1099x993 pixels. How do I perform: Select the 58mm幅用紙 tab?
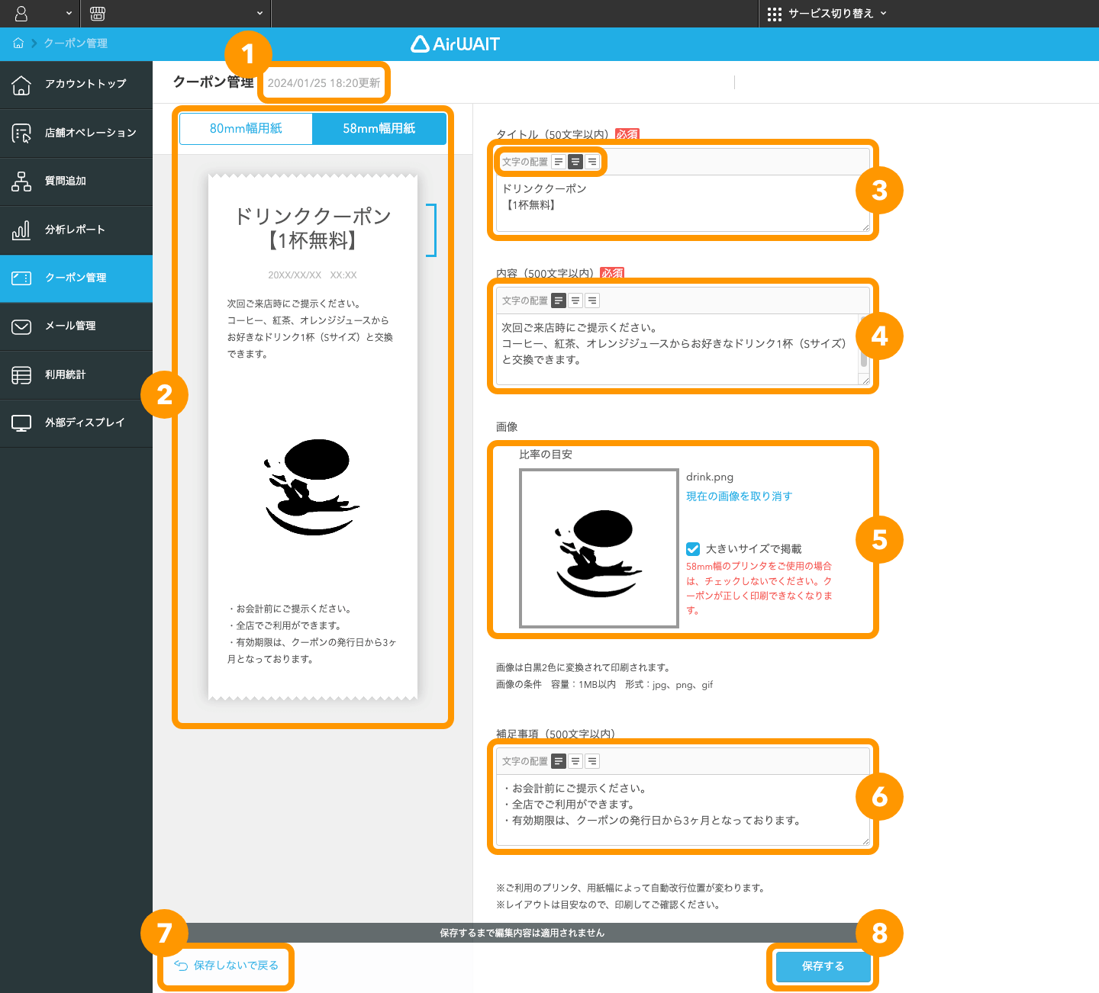pos(379,128)
